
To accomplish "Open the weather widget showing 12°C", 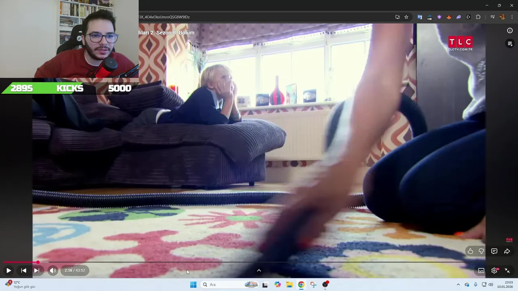I will tap(20, 285).
